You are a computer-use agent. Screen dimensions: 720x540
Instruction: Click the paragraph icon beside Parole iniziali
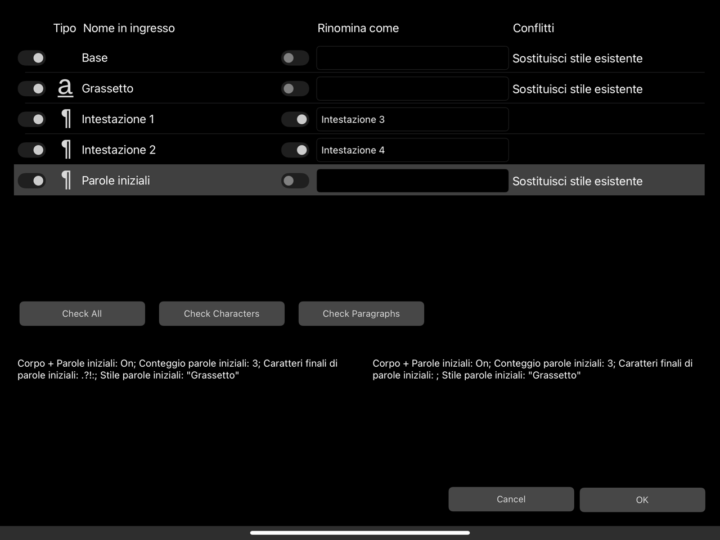coord(66,181)
